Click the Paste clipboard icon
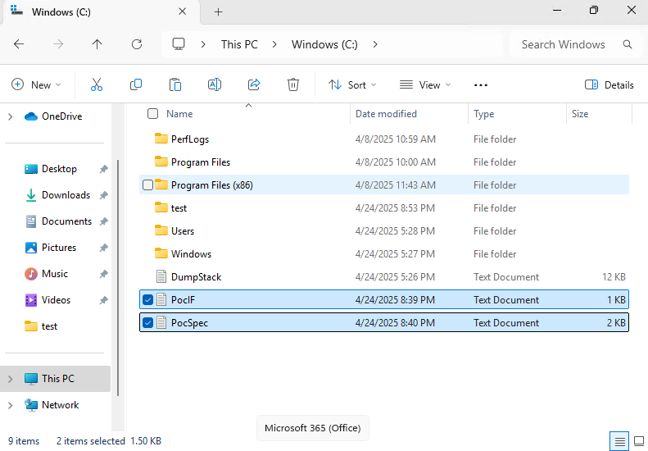The width and height of the screenshot is (648, 451). [175, 84]
